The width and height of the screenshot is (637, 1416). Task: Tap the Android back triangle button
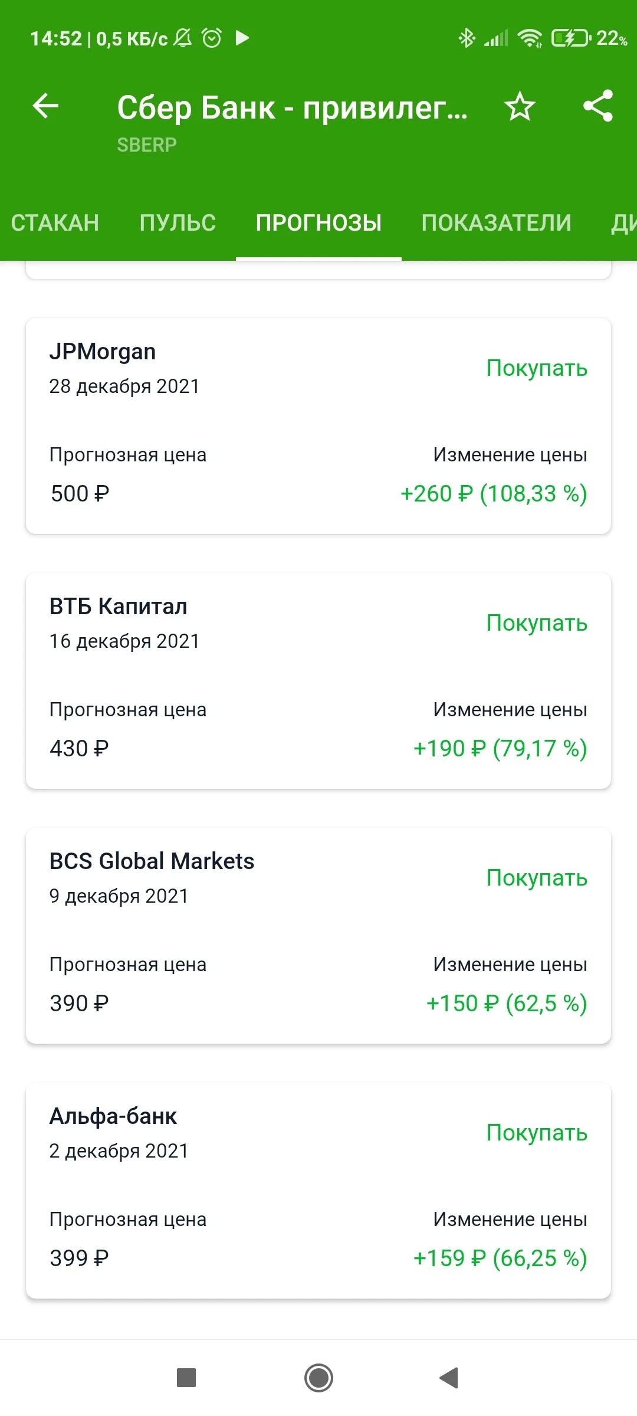[x=449, y=1378]
